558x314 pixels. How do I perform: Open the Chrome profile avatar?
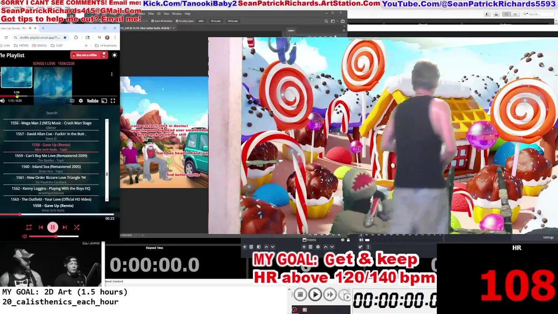(107, 38)
